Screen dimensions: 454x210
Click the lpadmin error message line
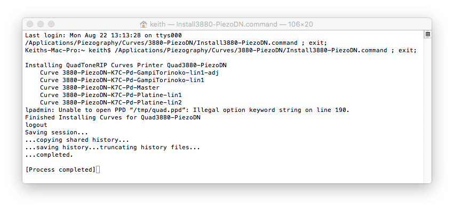pos(187,110)
